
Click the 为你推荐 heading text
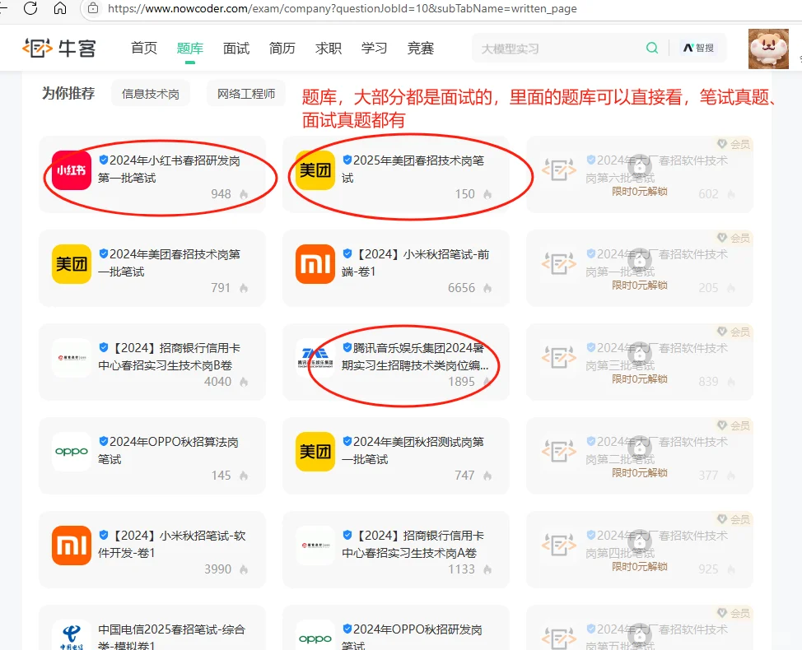pos(68,93)
